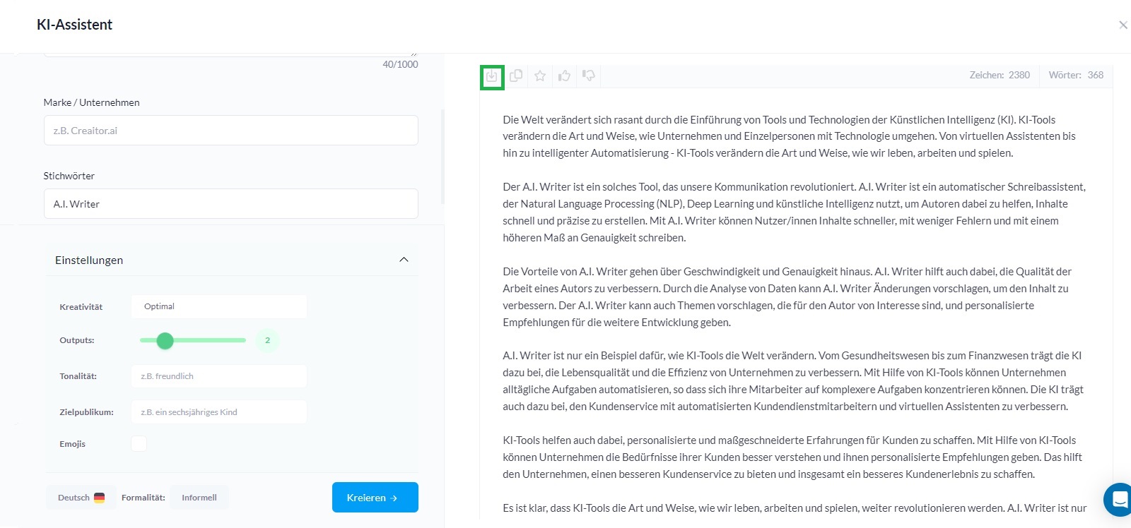
Task: Give thumbs down to the generated text
Action: tap(588, 76)
